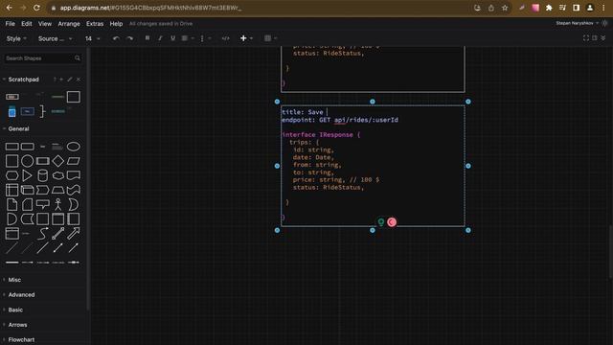Viewport: 613px width, 345px height.
Task: Open the Edit menu
Action: pyautogui.click(x=26, y=24)
